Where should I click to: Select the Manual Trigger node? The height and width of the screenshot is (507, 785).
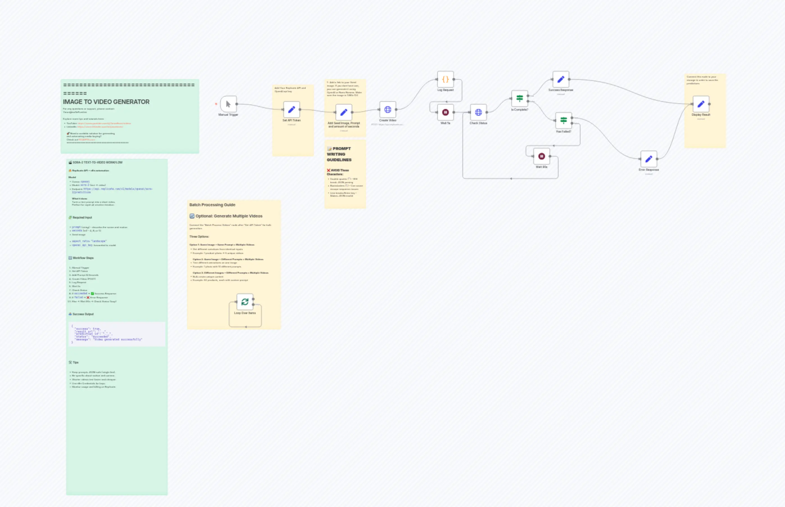(x=228, y=104)
